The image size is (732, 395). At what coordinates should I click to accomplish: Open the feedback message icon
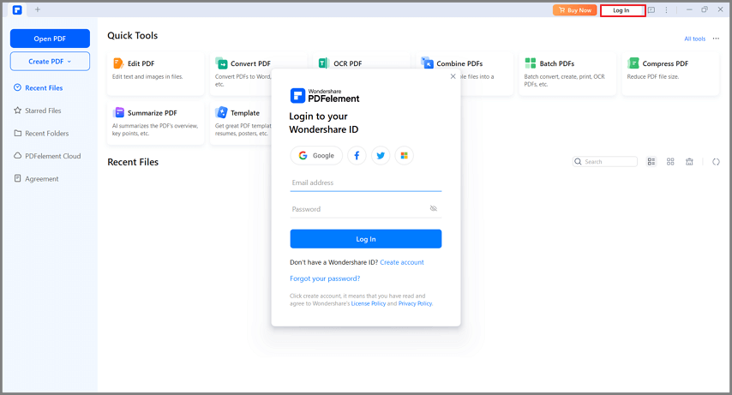coord(651,9)
